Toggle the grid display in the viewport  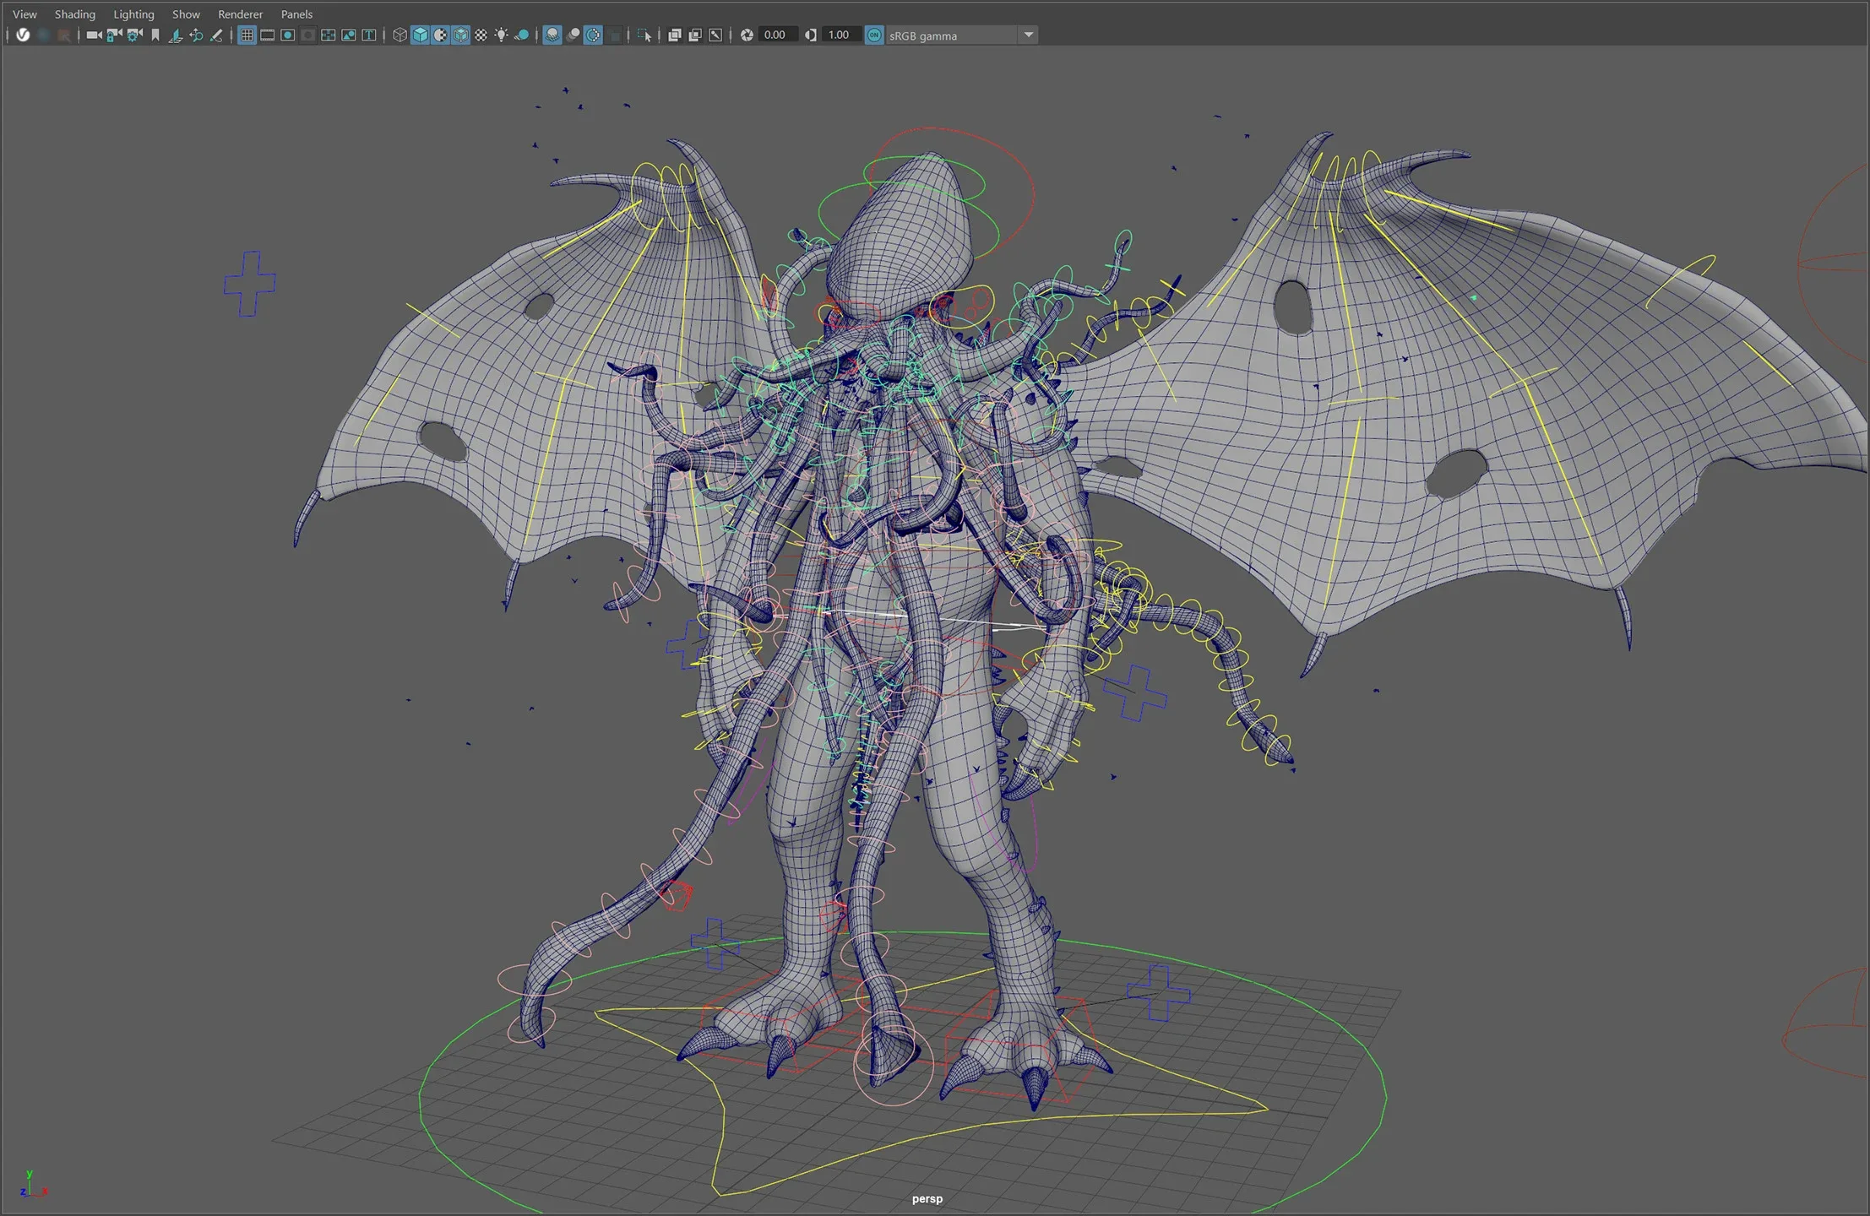pos(247,35)
